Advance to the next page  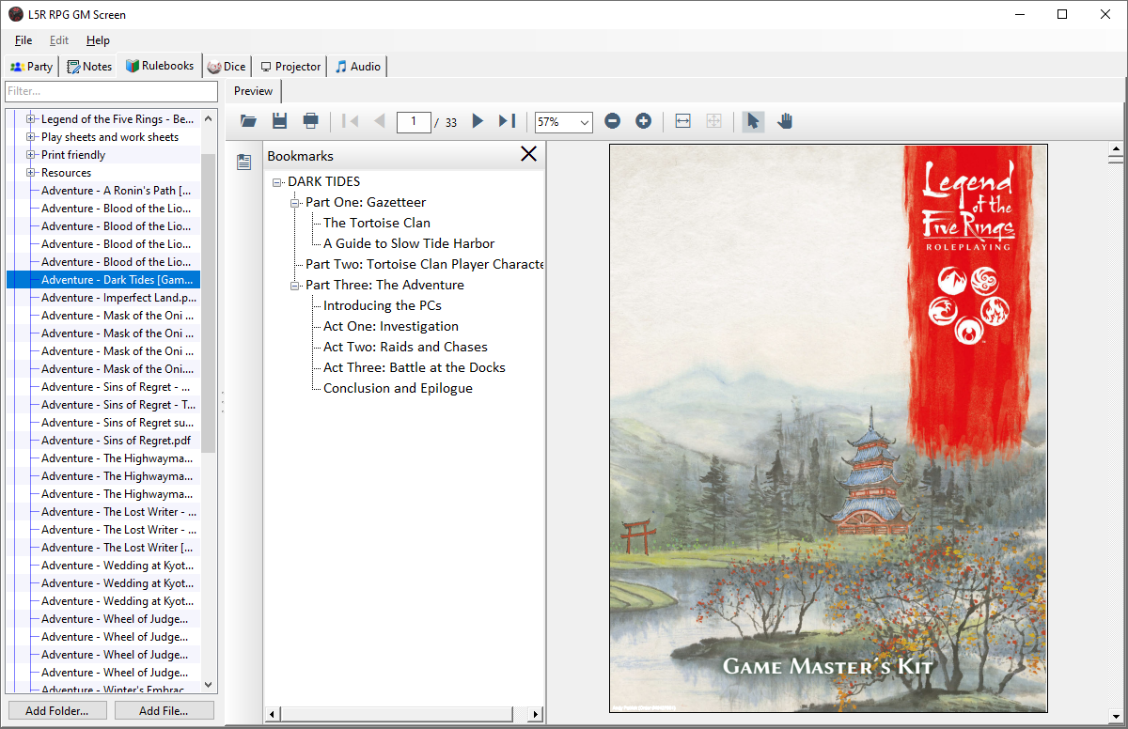tap(478, 121)
